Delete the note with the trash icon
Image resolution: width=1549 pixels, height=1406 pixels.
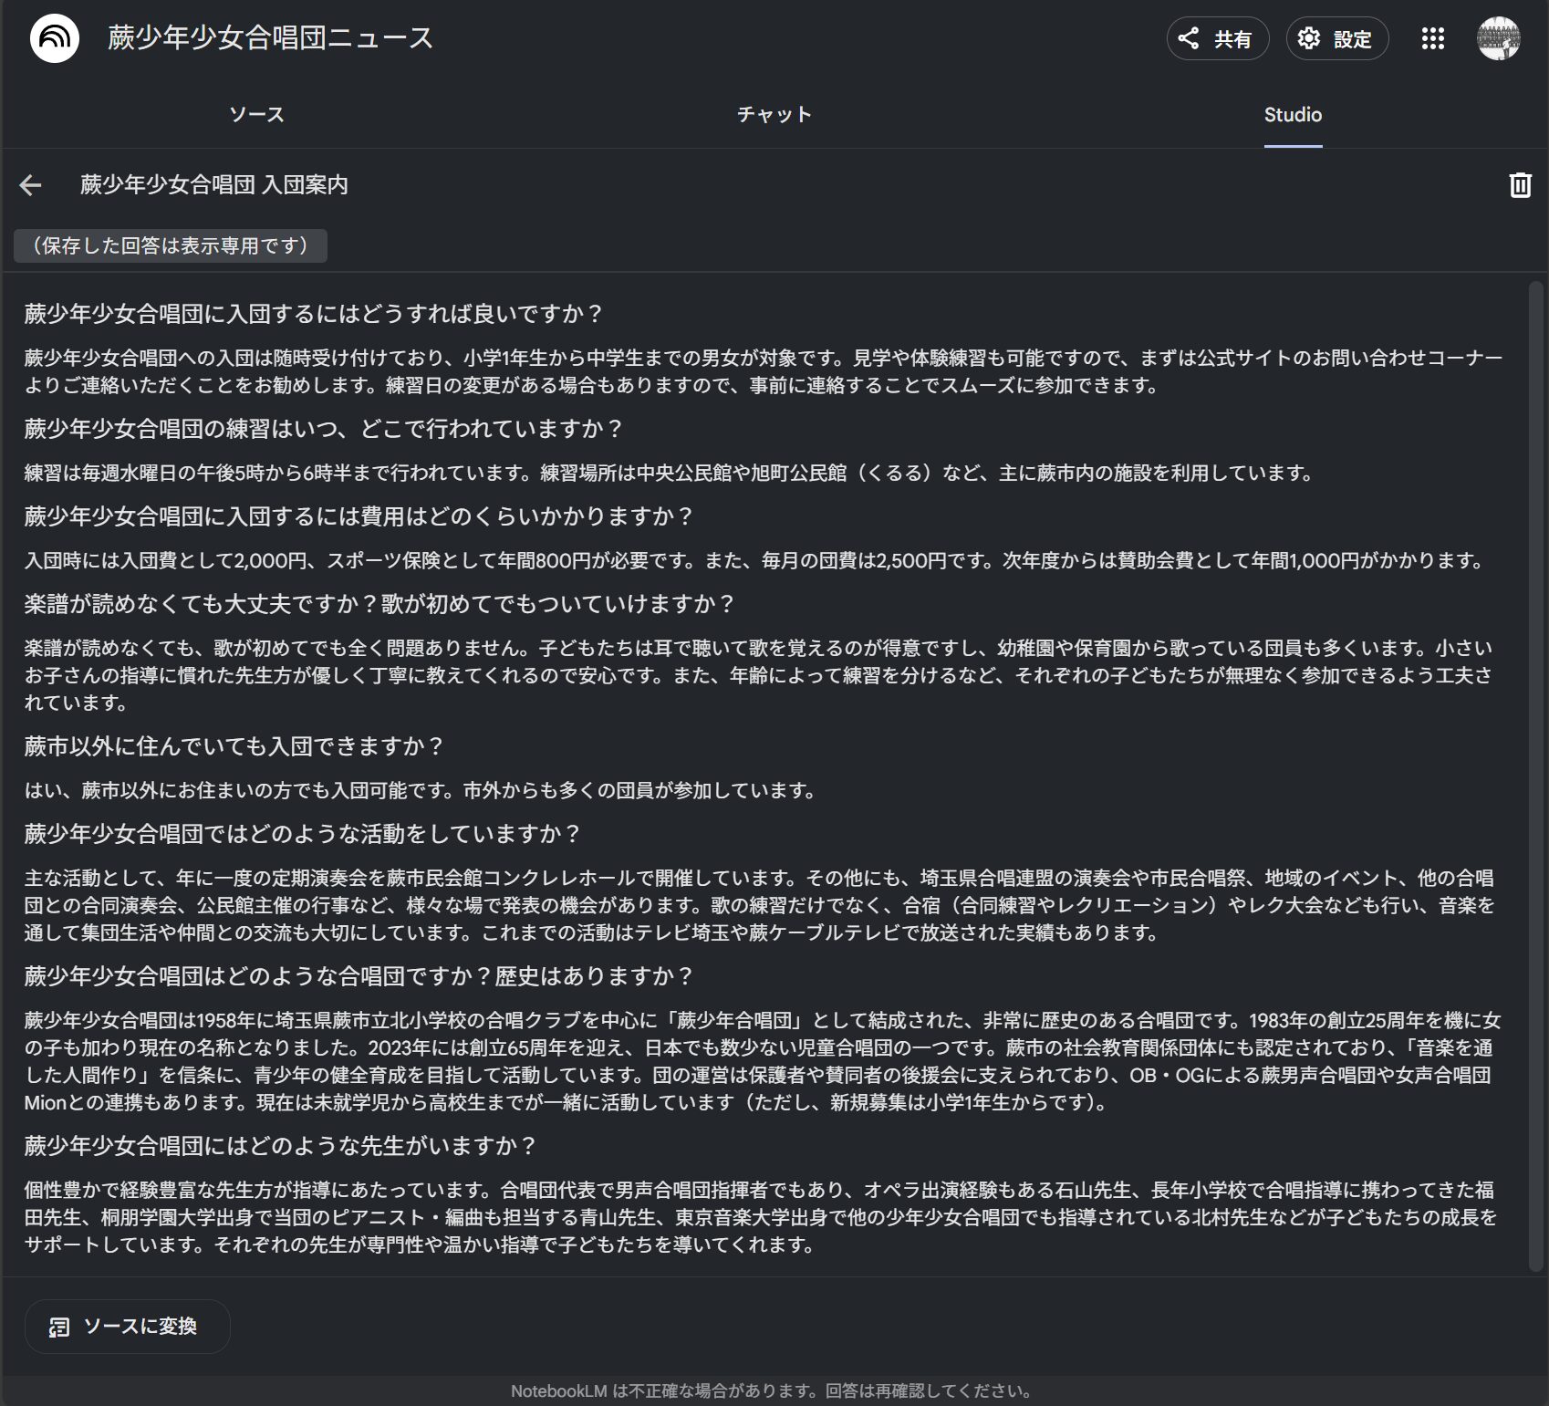1520,185
